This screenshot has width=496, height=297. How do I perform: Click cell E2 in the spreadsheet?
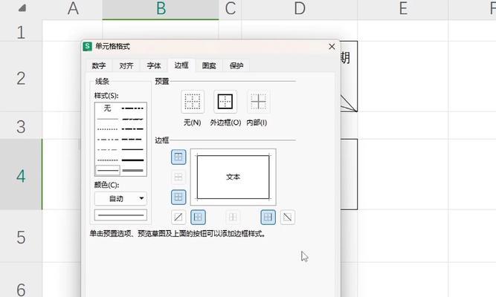pos(403,76)
